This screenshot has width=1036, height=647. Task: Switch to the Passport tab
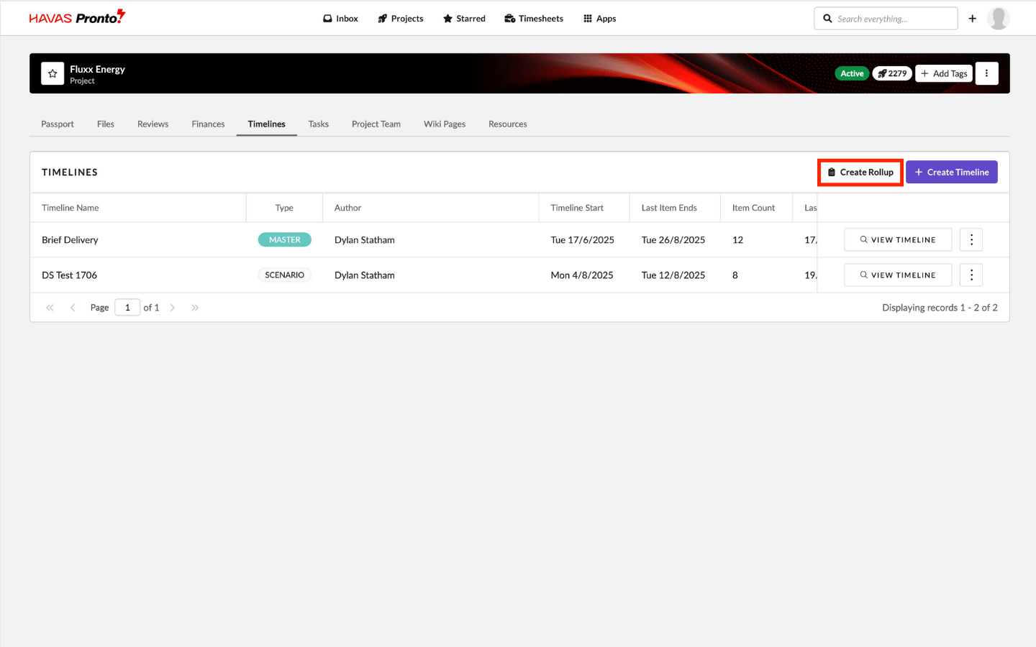tap(58, 124)
